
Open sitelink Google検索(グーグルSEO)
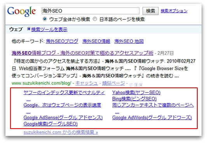[50, 124]
